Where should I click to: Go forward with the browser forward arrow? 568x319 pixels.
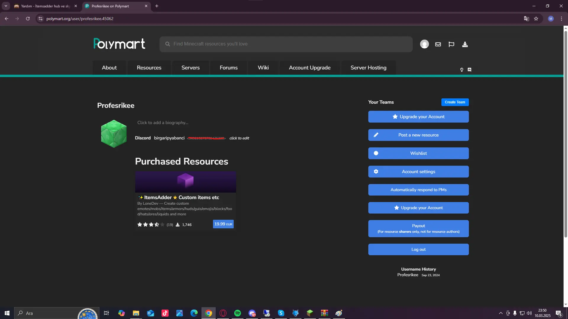pos(17,19)
